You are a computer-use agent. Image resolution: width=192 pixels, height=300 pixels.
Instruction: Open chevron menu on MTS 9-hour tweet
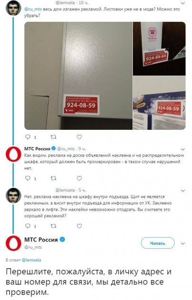(x=183, y=149)
